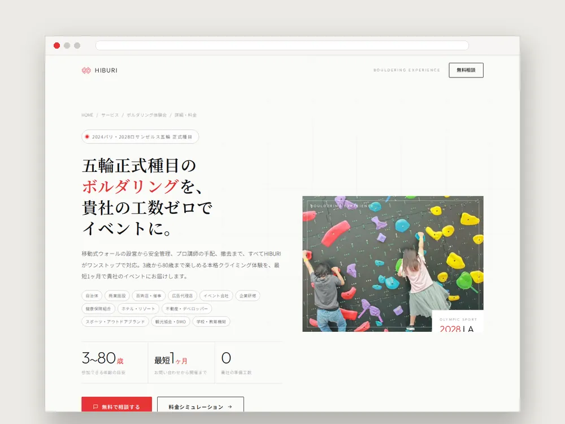Click the bouldering wall photo

click(x=393, y=264)
